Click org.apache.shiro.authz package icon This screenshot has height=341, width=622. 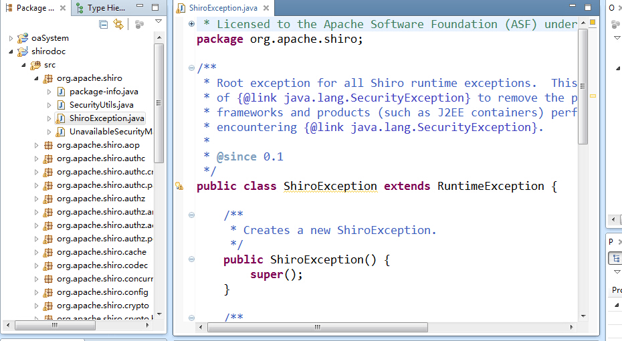coord(48,199)
